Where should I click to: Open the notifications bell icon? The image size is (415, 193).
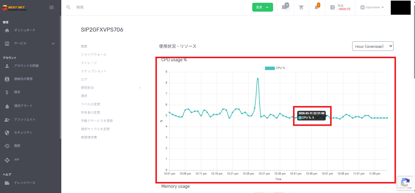[316, 7]
